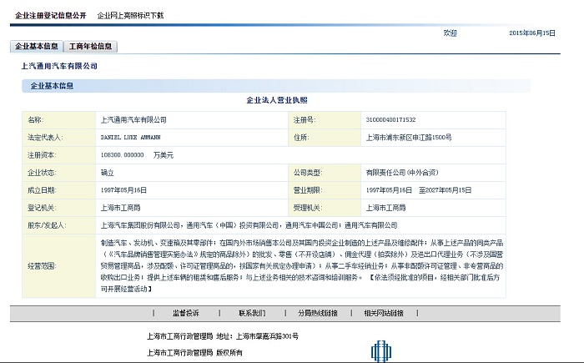Image resolution: width=584 pixels, height=363 pixels.
Task: Select registered capital 108300.000000 万美元
Action: (x=137, y=154)
